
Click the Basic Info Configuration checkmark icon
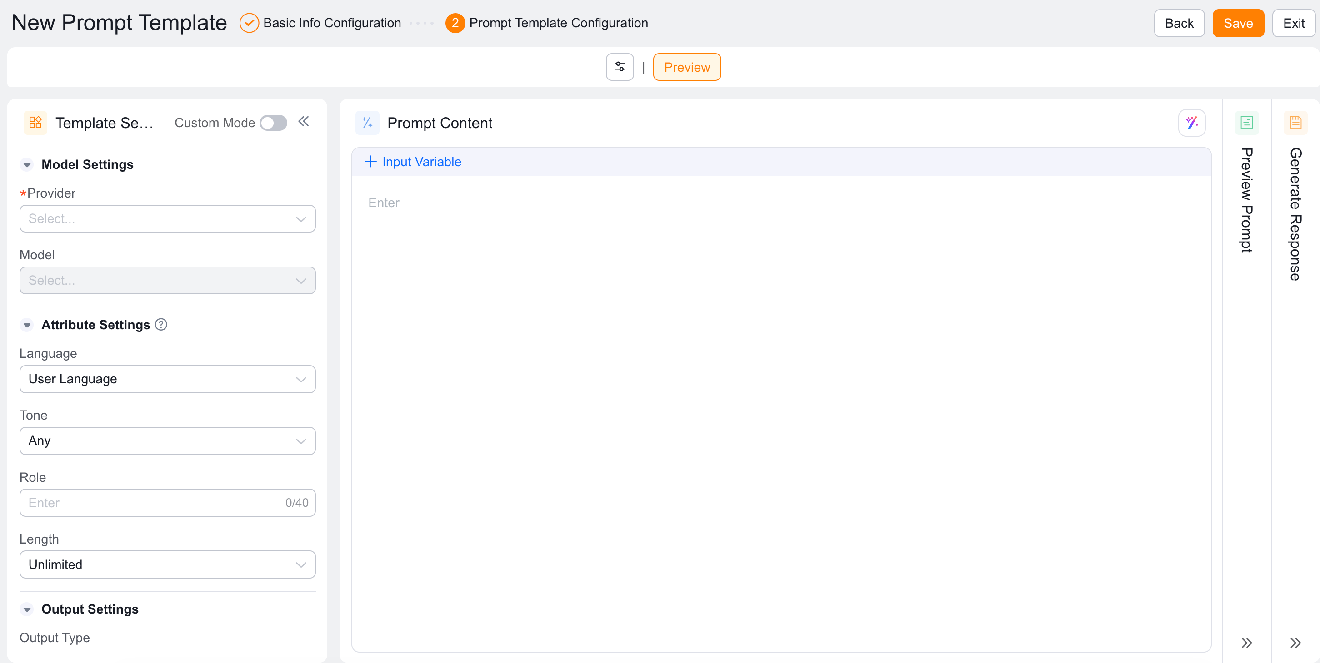[249, 23]
